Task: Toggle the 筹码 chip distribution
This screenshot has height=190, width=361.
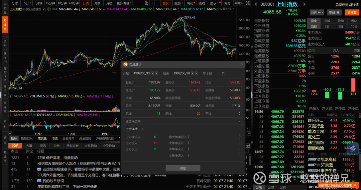Action: pos(191,3)
